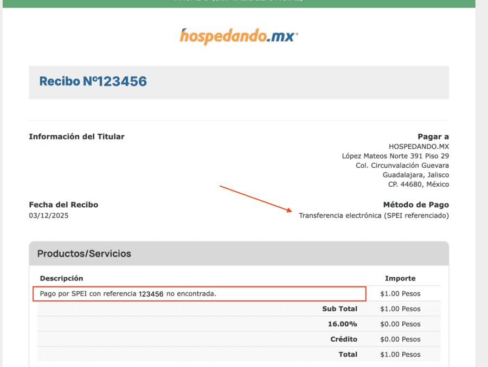488x367 pixels.
Task: Click the Guadalajara, Jalisco address line
Action: (x=415, y=175)
